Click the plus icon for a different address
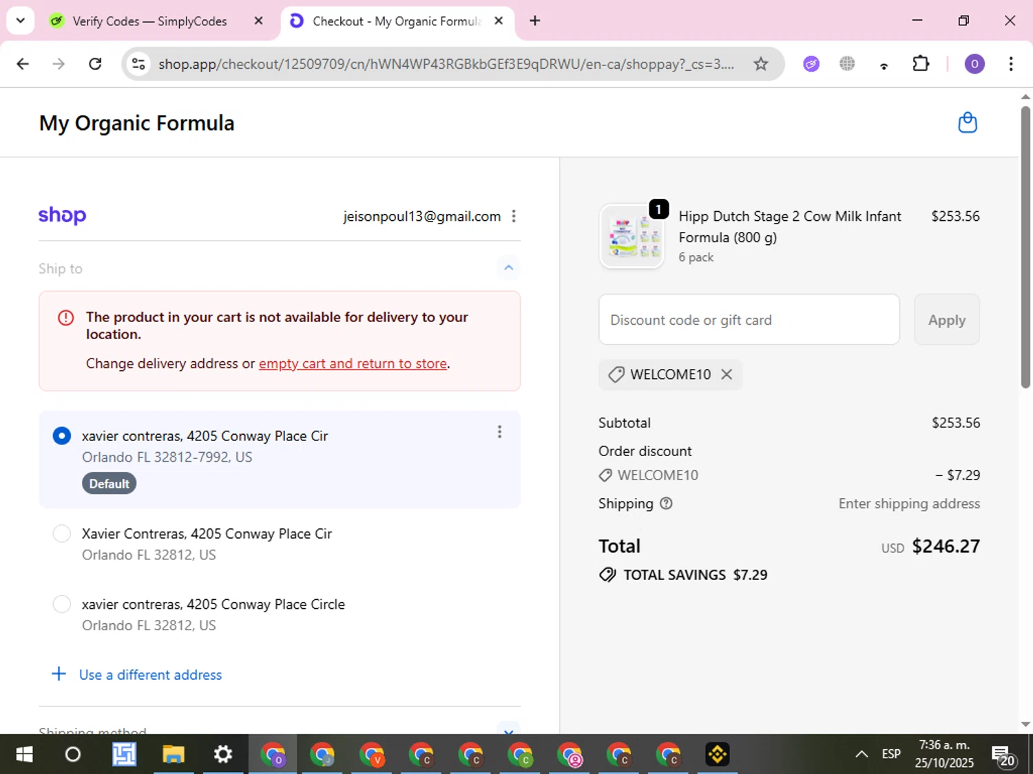Viewport: 1033px width, 774px height. tap(59, 674)
